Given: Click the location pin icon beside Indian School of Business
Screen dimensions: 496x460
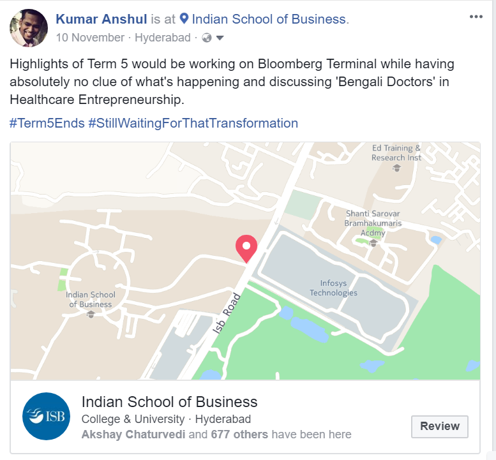Looking at the screenshot, I should 184,19.
